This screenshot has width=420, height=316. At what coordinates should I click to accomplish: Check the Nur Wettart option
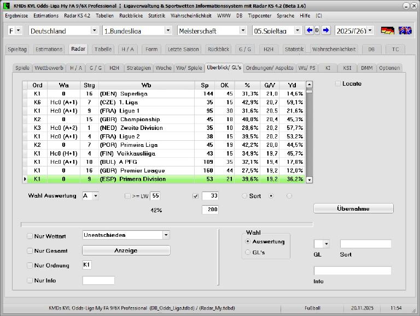(x=30, y=236)
